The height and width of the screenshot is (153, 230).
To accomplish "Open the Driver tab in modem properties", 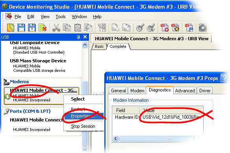I will click(205, 91).
